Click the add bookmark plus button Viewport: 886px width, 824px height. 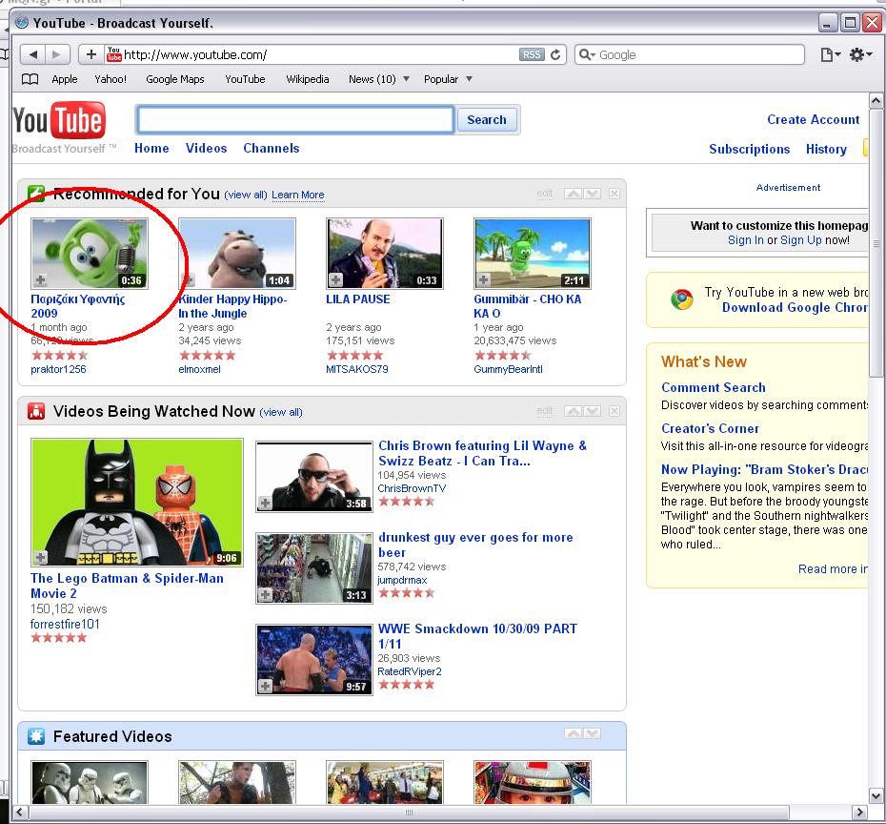(x=91, y=55)
